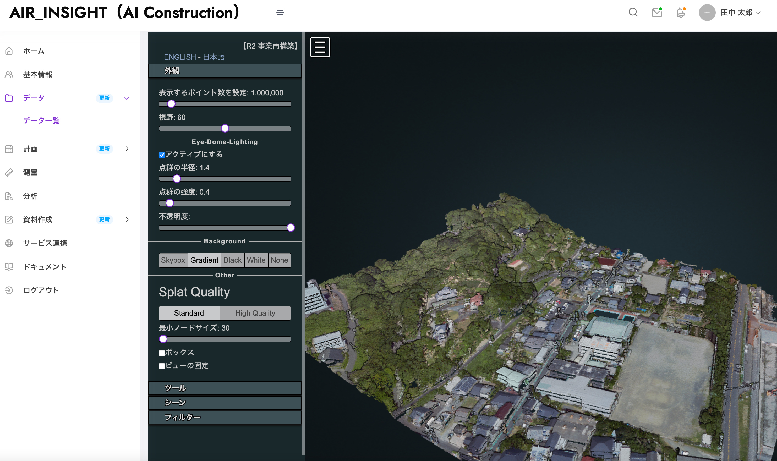Viewport: 777px width, 461px height.
Task: Open the notifications bell icon
Action: 680,12
